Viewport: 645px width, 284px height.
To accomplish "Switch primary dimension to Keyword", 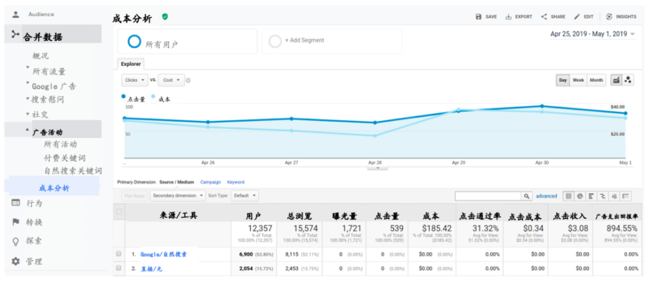I will coord(235,182).
